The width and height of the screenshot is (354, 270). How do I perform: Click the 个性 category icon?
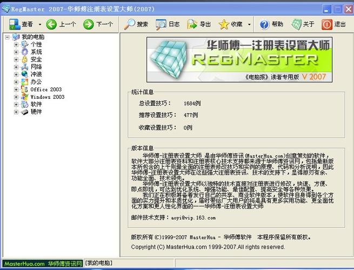point(25,44)
